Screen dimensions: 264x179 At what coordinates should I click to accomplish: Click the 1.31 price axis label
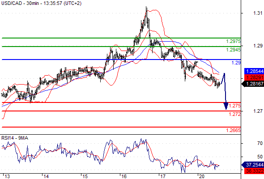click(x=258, y=13)
